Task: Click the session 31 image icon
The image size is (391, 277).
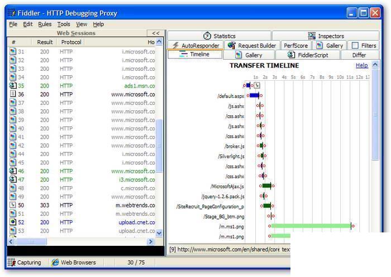Action: tap(13, 51)
